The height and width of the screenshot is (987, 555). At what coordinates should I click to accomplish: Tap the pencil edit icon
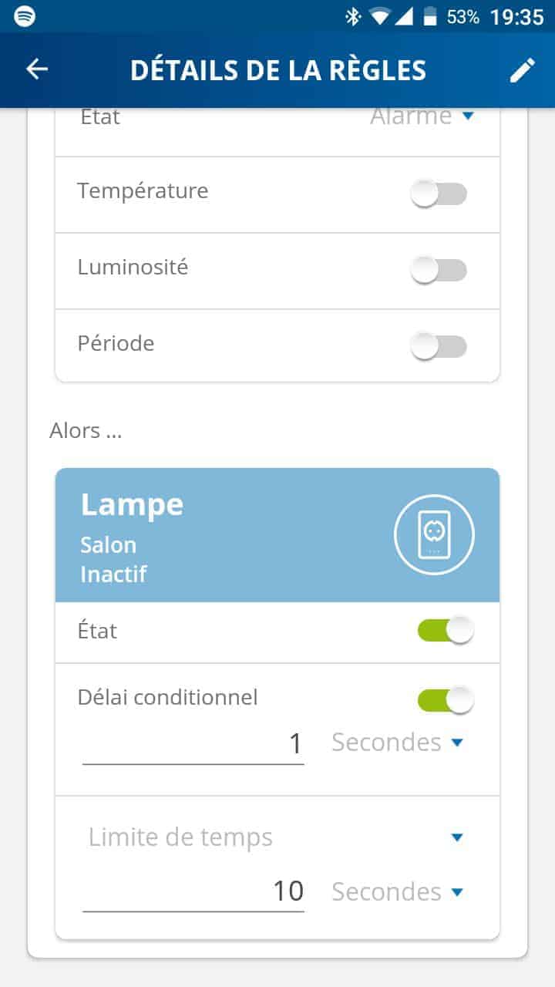[x=522, y=69]
